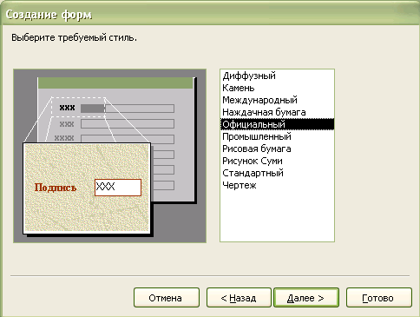Go back with the Назад button
Viewport: 420px width, 317px height.
click(239, 297)
